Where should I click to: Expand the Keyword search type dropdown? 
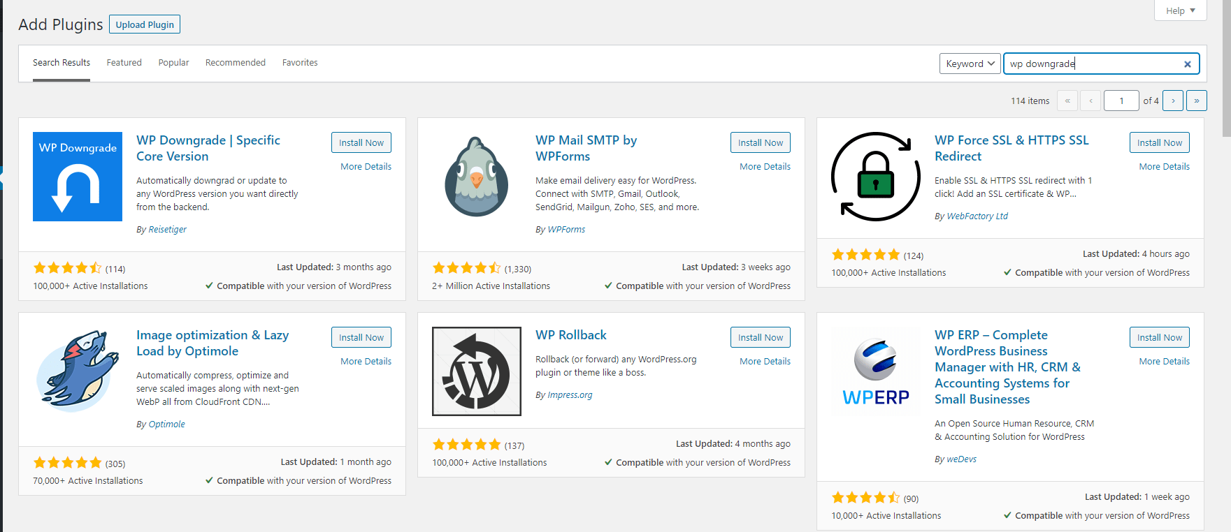[x=970, y=64]
